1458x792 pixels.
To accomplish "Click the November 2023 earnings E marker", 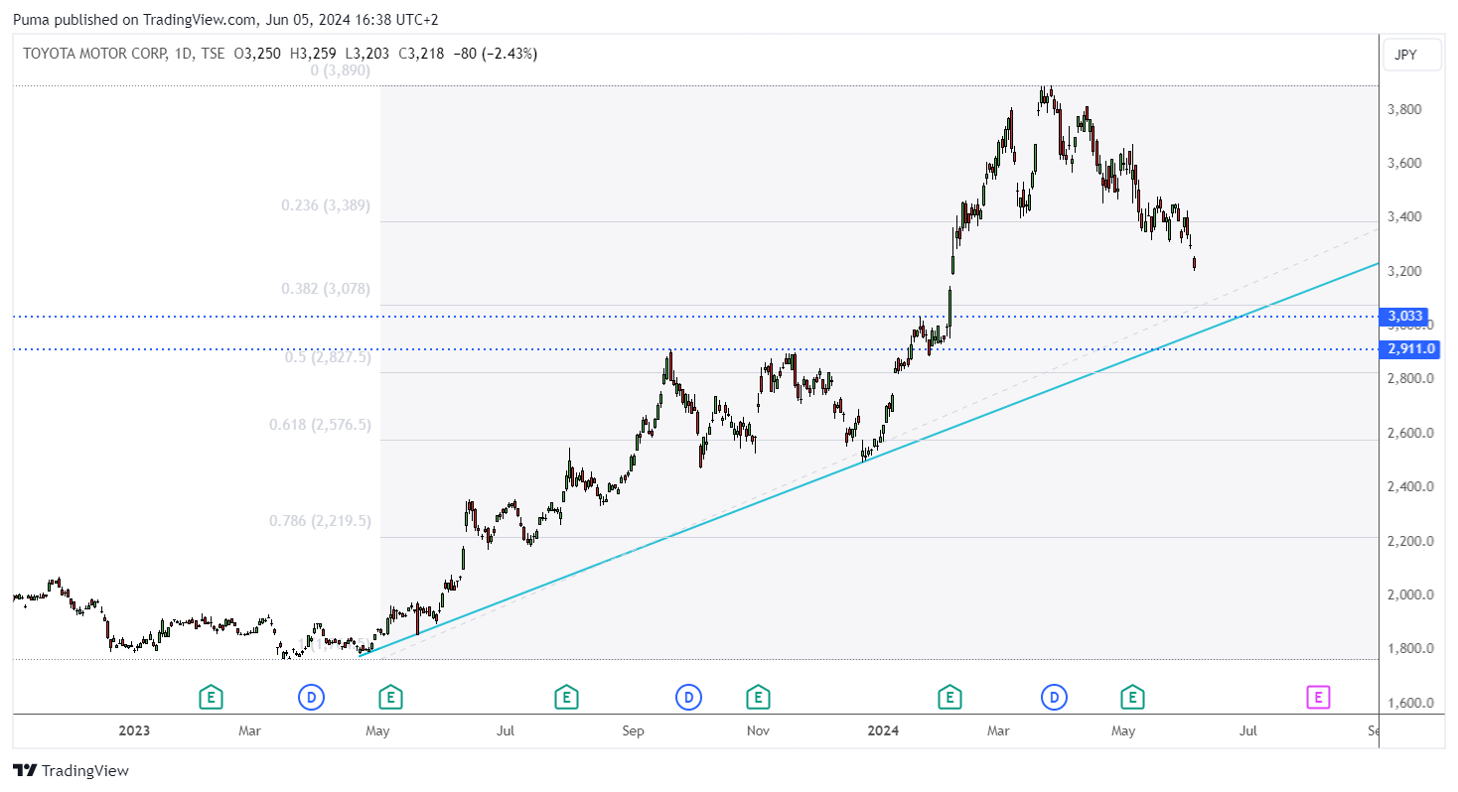I will [758, 698].
